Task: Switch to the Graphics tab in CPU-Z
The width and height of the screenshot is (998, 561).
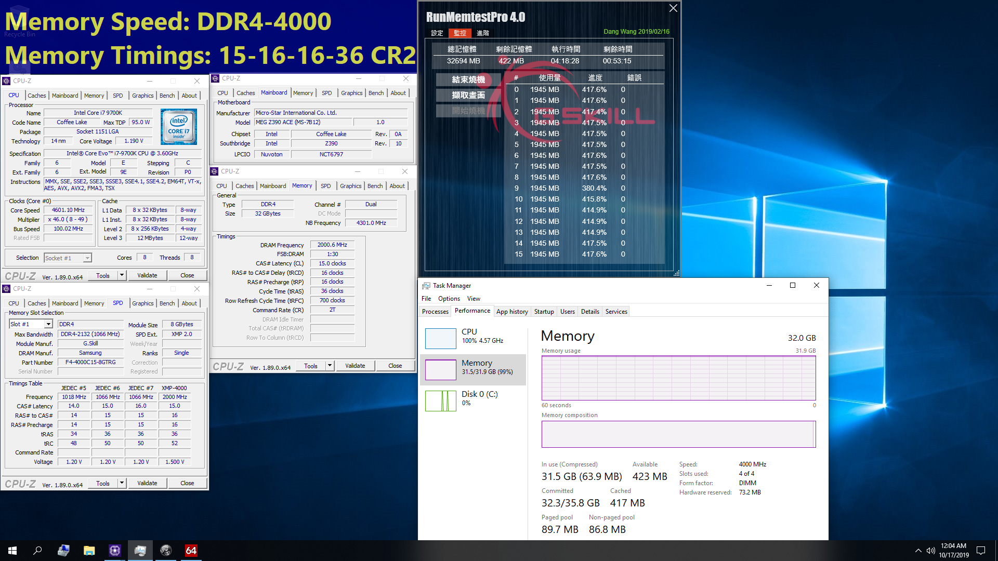Action: click(x=142, y=95)
